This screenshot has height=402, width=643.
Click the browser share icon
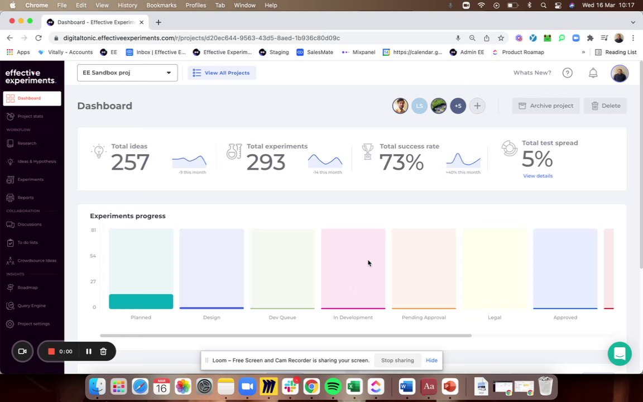tap(486, 38)
